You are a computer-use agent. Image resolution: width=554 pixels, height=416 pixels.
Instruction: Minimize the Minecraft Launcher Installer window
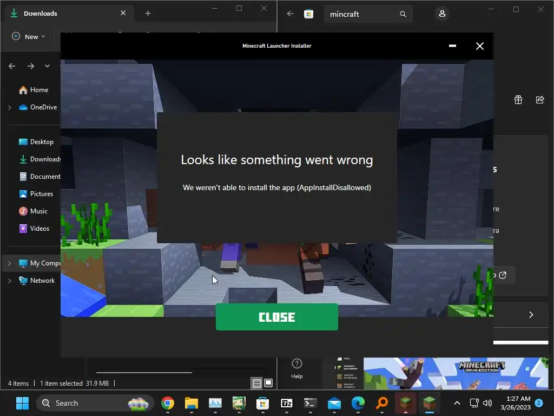coord(452,46)
